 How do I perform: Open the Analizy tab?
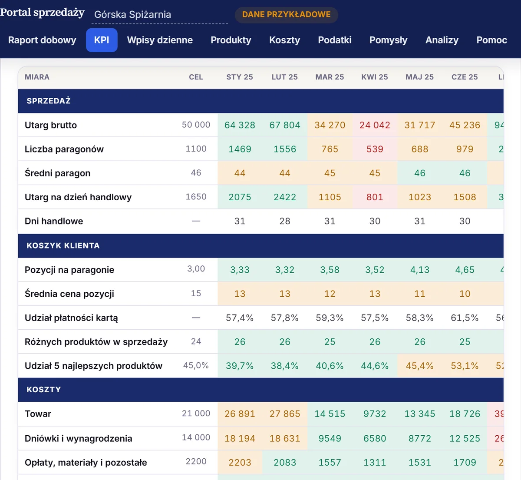tap(442, 40)
